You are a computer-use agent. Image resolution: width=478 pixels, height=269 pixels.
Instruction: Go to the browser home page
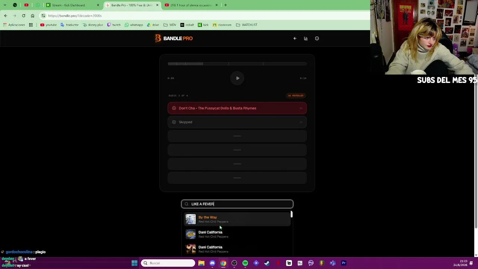32,16
